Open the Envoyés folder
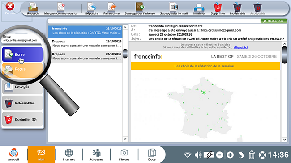Screen dimensions: 291x163 click(22, 87)
